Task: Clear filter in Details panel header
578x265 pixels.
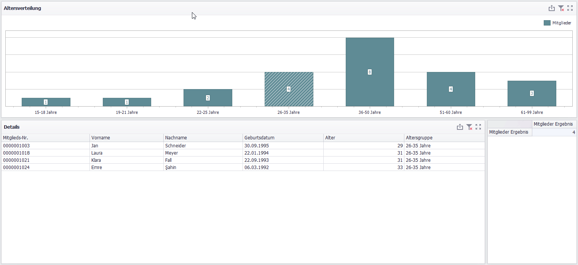Action: point(469,127)
